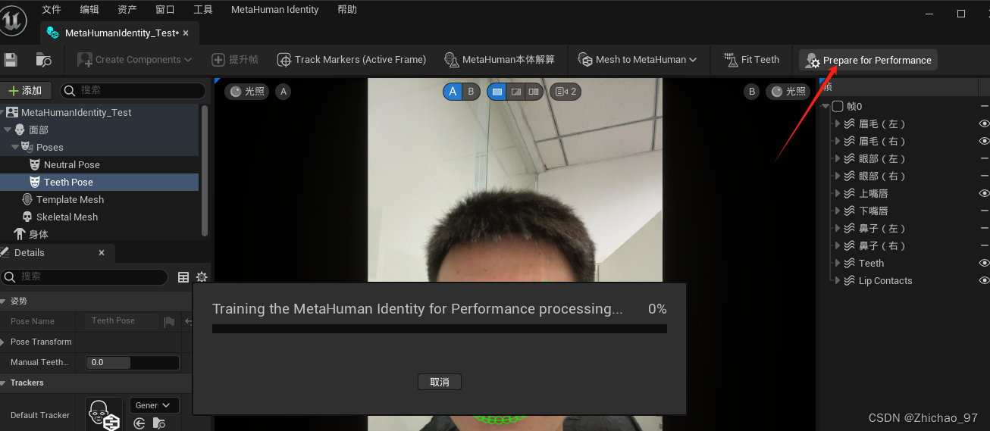Click the 鼻子（左） curves icon
This screenshot has width=990, height=431.
(849, 228)
